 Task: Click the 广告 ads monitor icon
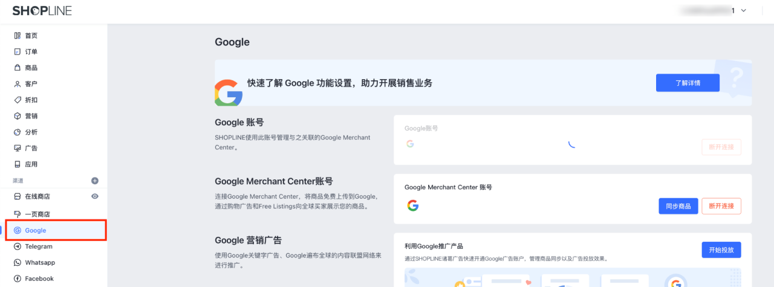[x=18, y=148]
